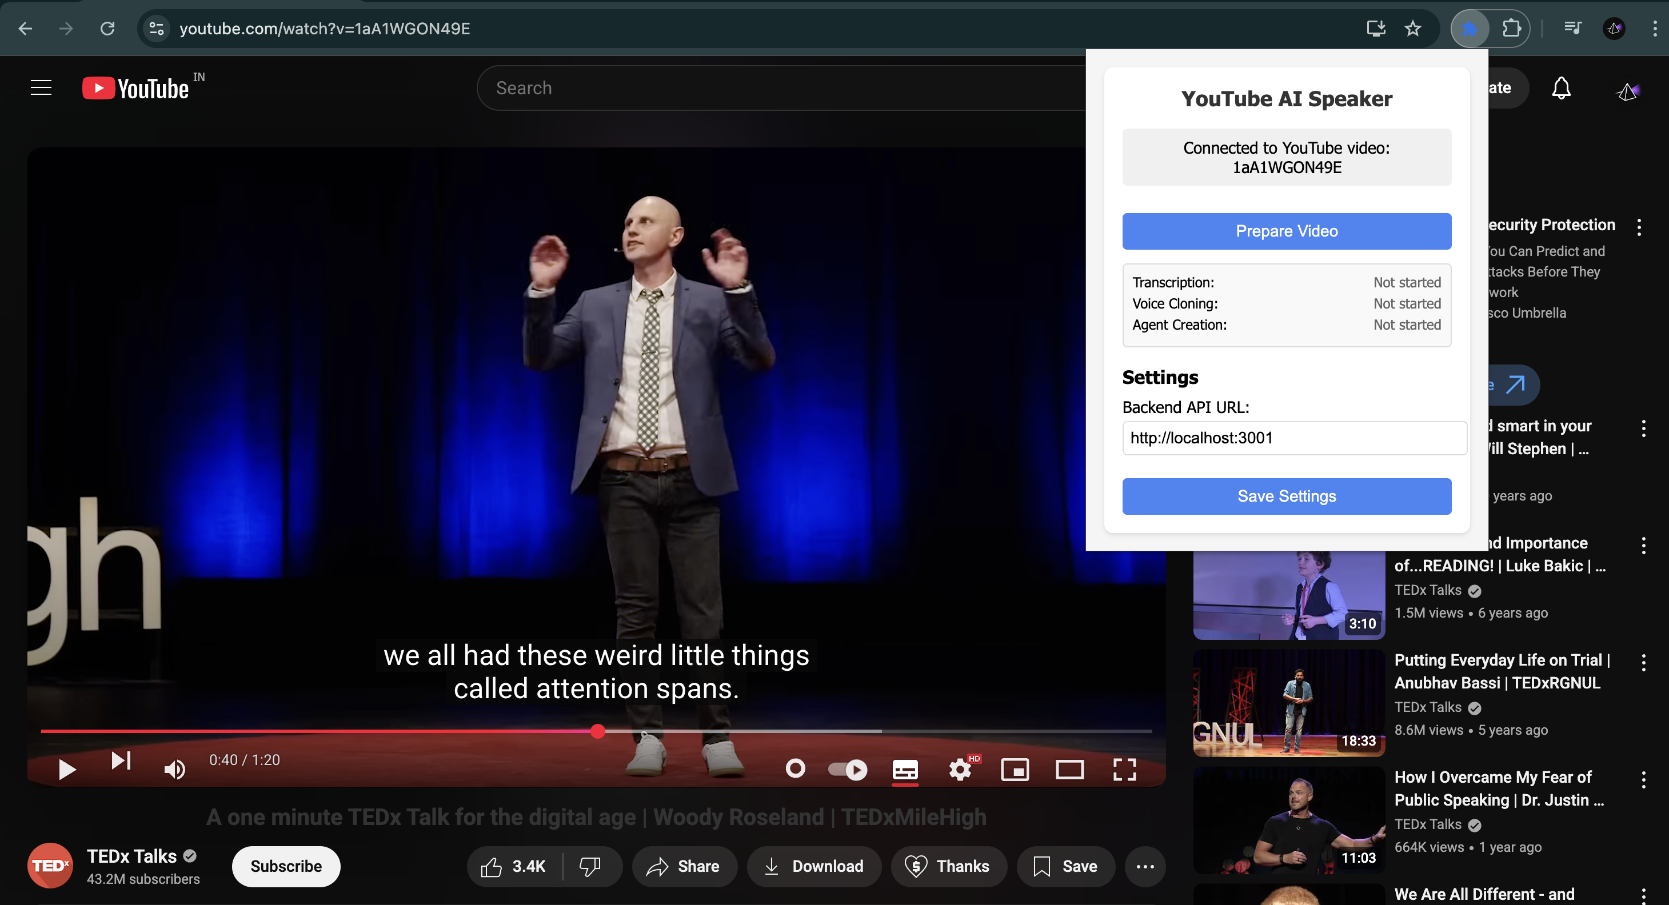1669x905 pixels.
Task: Click the Prepare Video button
Action: [x=1286, y=231]
